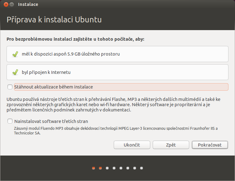This screenshot has width=235, height=181.
Task: Select text 'měl k dispozici aspoň 5.9 GB úložného prostoru'
Action: pyautogui.click(x=71, y=54)
